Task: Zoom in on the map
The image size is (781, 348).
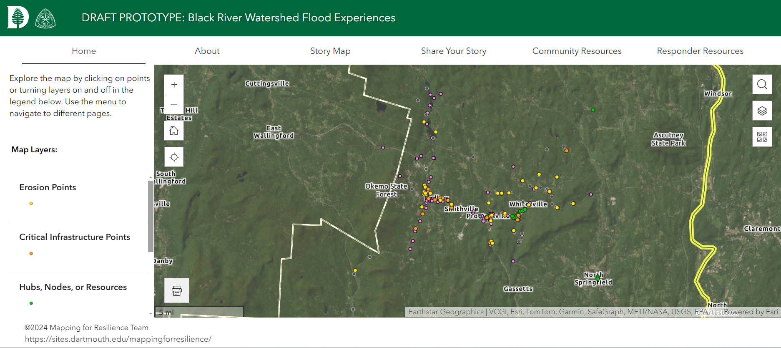Action: tap(174, 85)
